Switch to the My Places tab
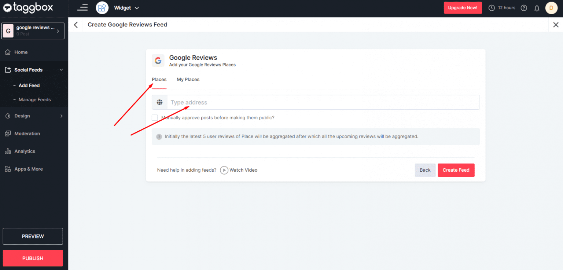Image resolution: width=563 pixels, height=270 pixels. point(188,79)
